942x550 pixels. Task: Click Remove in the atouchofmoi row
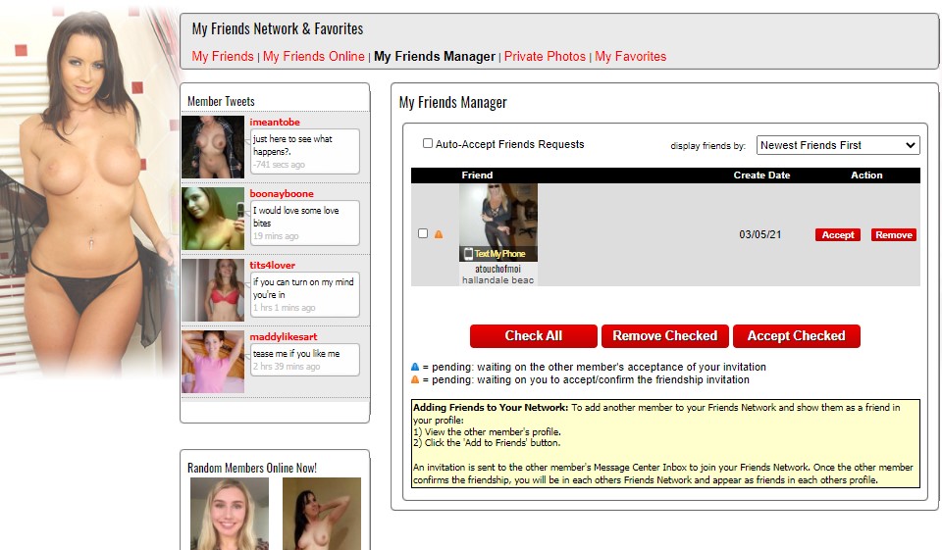(893, 235)
